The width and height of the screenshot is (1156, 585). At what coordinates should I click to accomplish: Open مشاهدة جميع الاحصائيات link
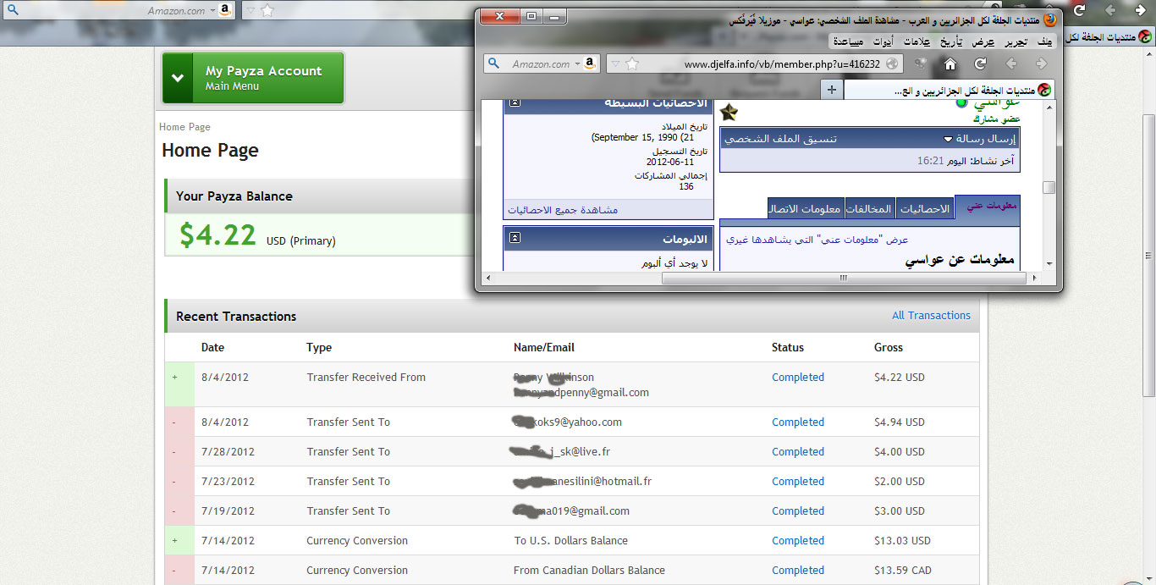pyautogui.click(x=563, y=209)
